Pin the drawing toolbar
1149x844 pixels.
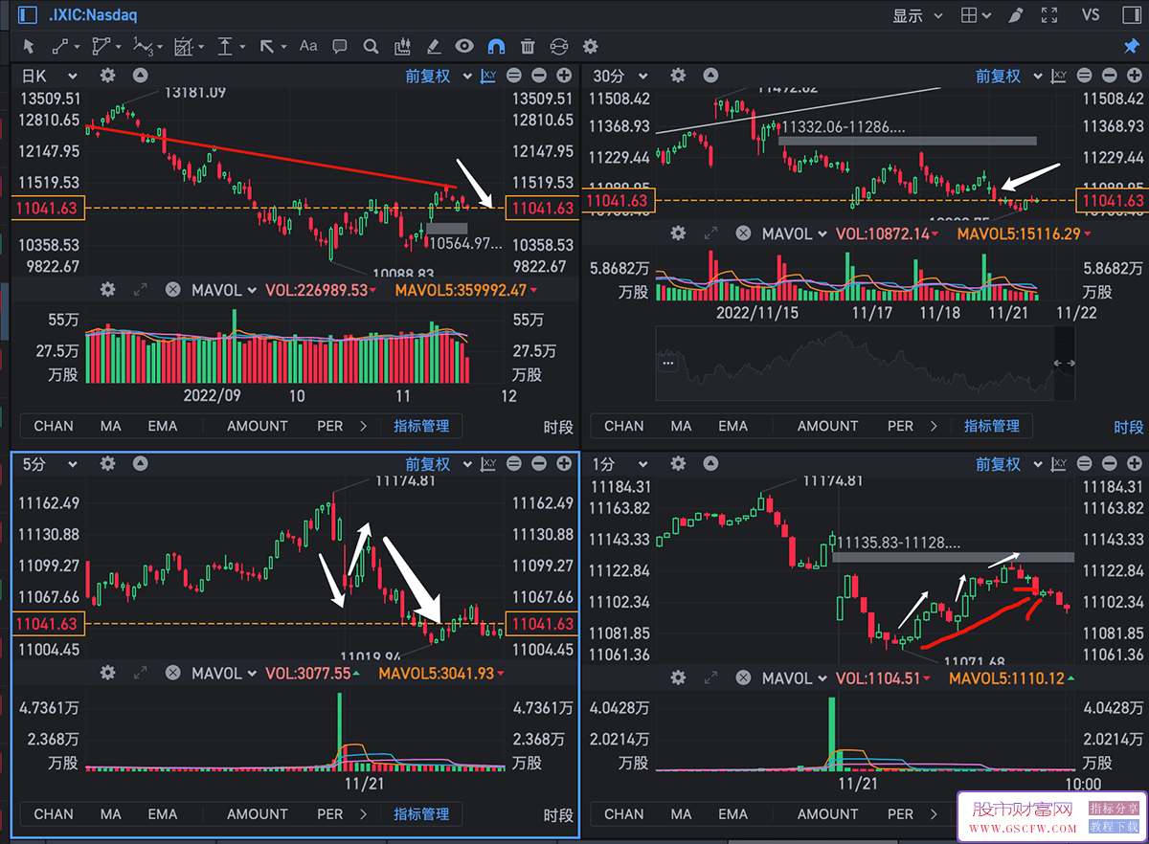(x=1131, y=46)
